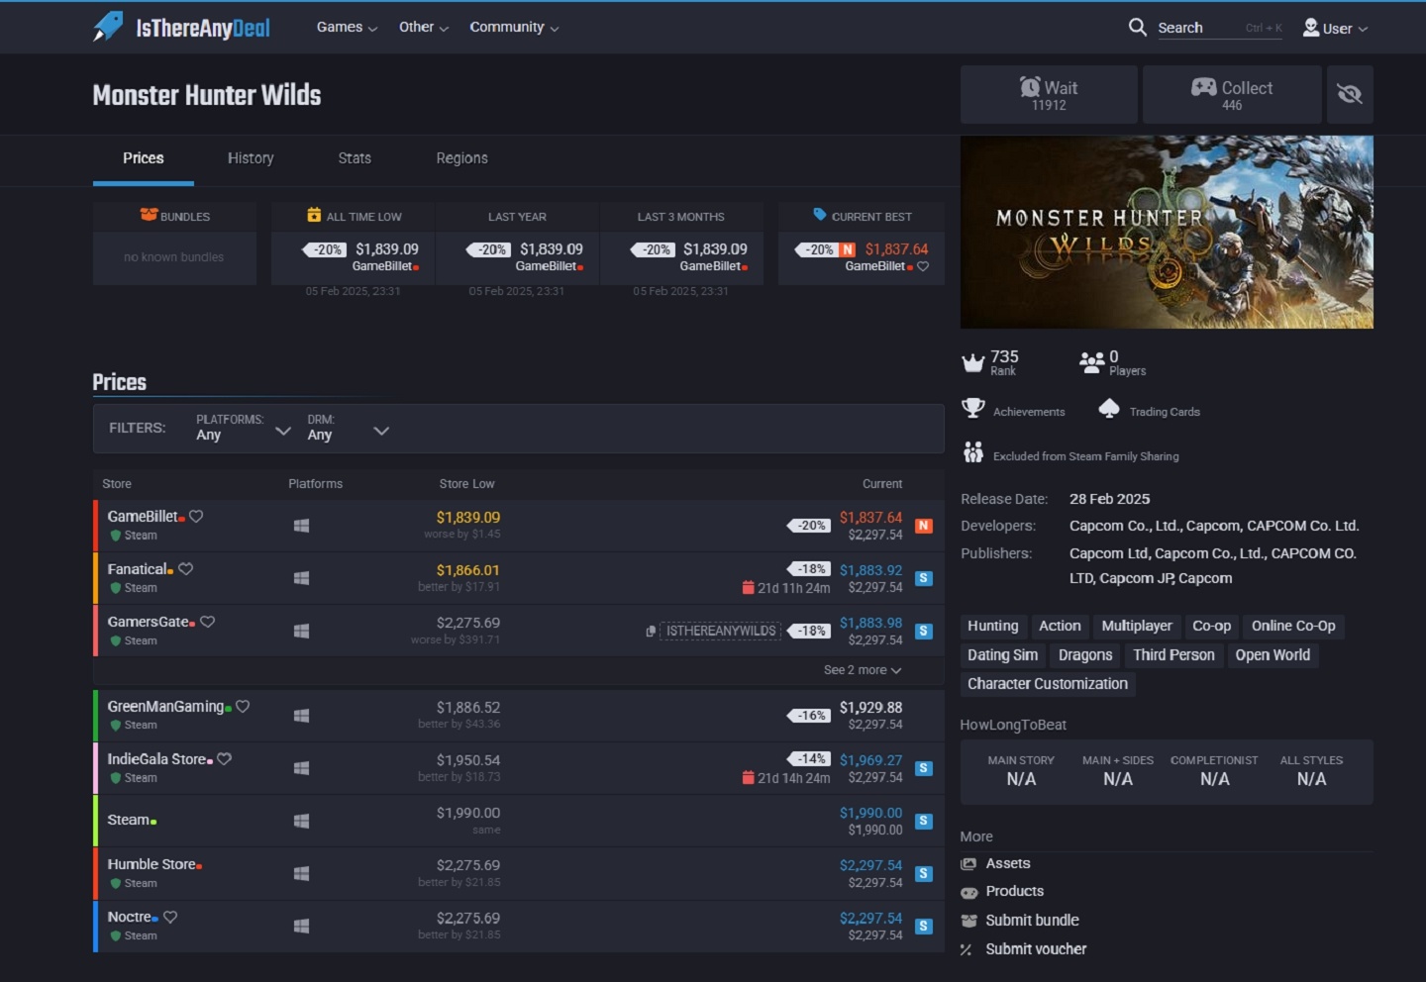Open the DRM filter dropdown

point(348,428)
